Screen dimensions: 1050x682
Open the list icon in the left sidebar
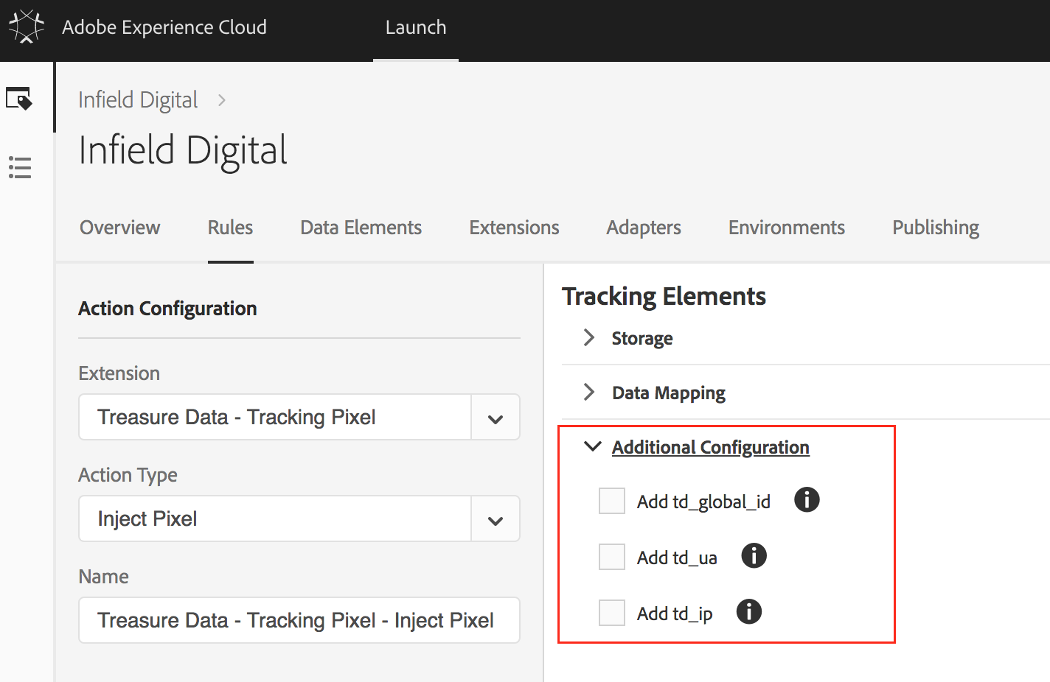pyautogui.click(x=20, y=168)
